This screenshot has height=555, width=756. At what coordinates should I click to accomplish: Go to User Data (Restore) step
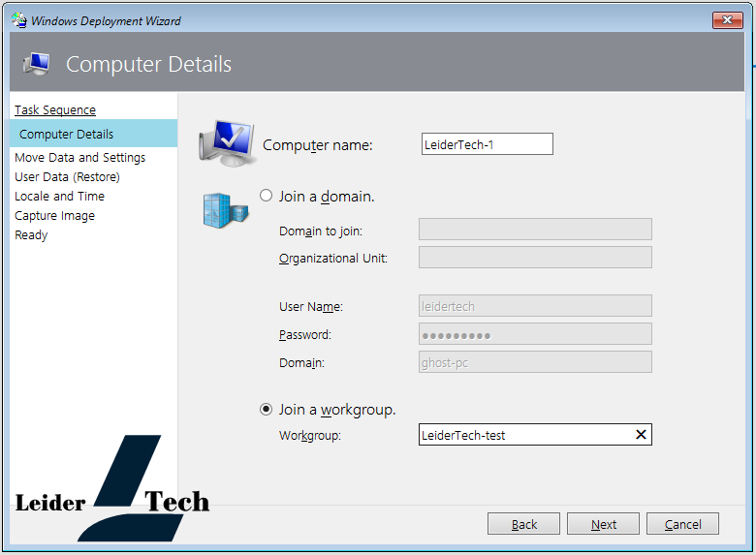pyautogui.click(x=67, y=177)
